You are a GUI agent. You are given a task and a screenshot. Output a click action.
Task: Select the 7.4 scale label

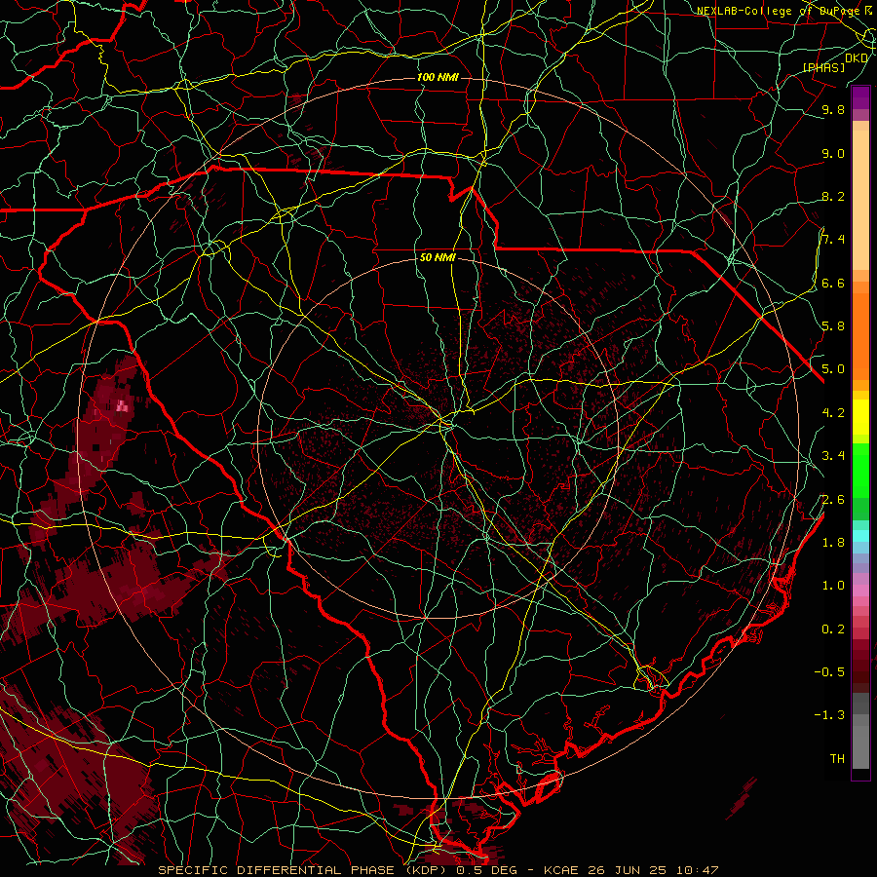click(833, 240)
